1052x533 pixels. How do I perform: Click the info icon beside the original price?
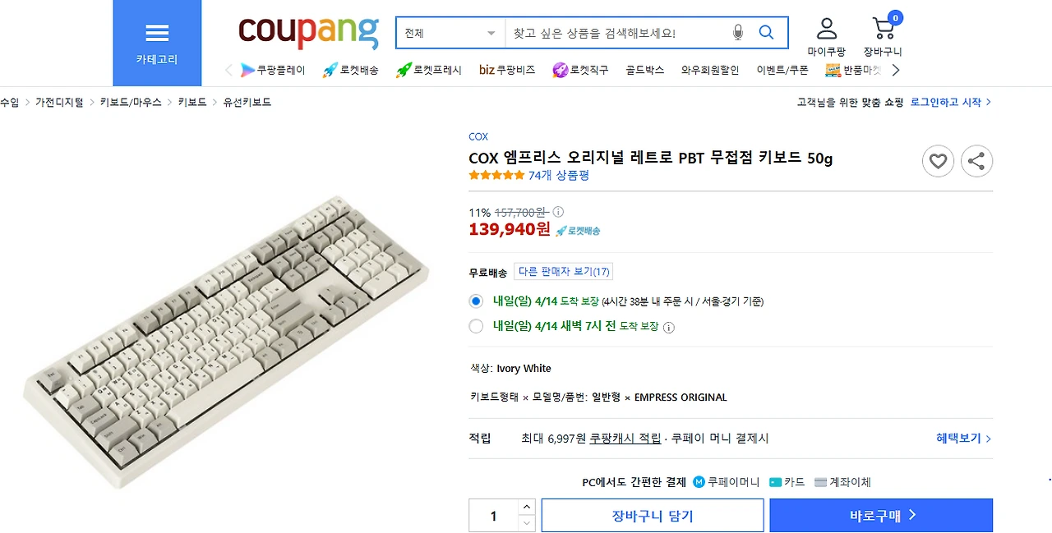pos(558,212)
